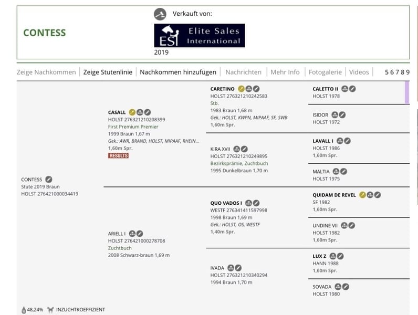Screen dimensions: 418x315
Task: Click the gold icon next to CASALL
Action: point(132,112)
